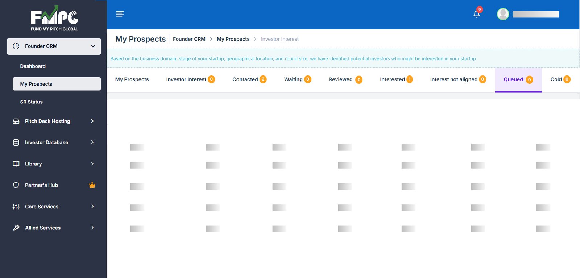
Task: Click the FMPG Fund My Pitch logo
Action: click(x=54, y=18)
